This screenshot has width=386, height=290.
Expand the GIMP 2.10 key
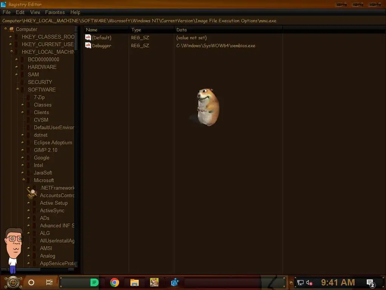(22, 150)
